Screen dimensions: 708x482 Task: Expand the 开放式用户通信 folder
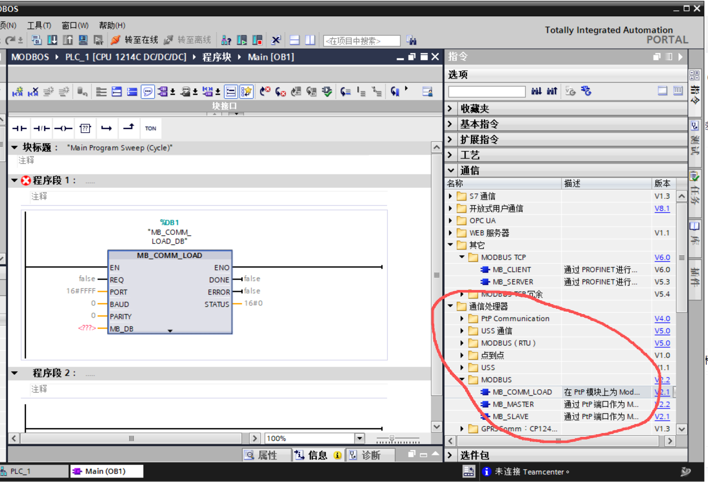(450, 208)
